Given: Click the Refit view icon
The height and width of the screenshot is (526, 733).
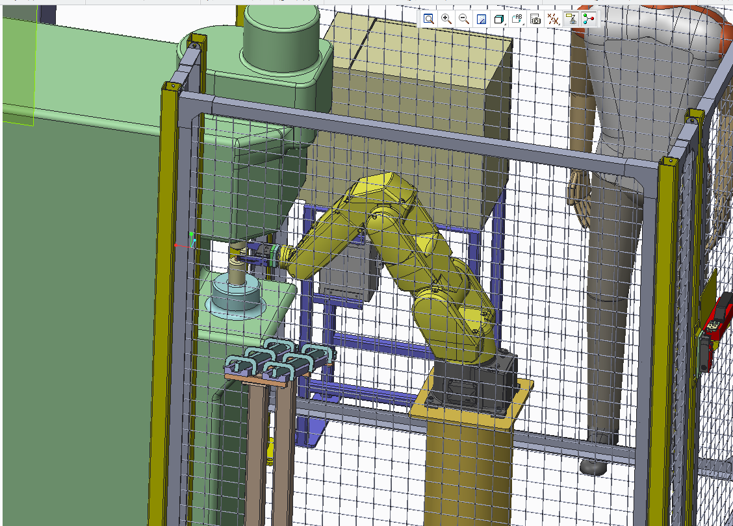Looking at the screenshot, I should [x=429, y=19].
